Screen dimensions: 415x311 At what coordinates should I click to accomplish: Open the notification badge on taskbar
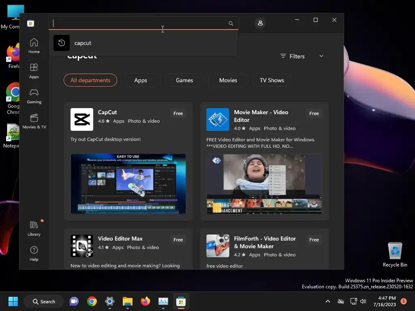pos(404,301)
